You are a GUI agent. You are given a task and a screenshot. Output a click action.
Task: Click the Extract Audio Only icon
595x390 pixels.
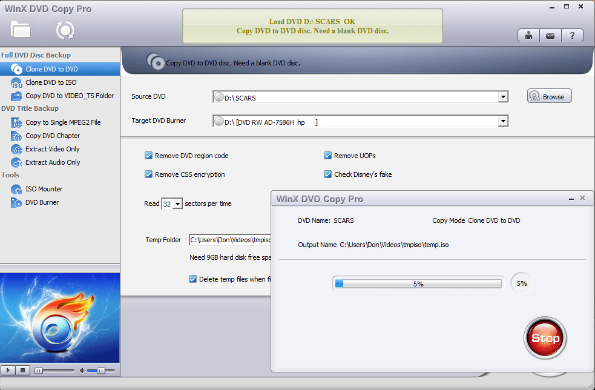click(16, 162)
